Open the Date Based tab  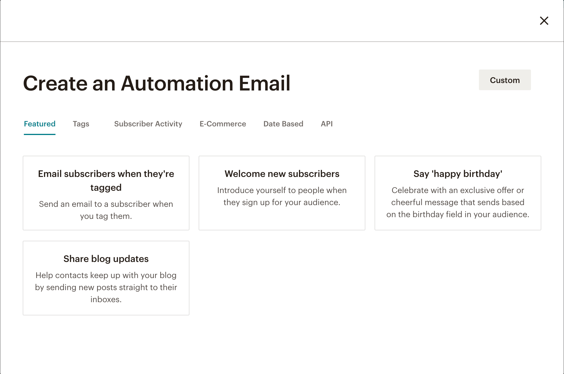pos(283,124)
